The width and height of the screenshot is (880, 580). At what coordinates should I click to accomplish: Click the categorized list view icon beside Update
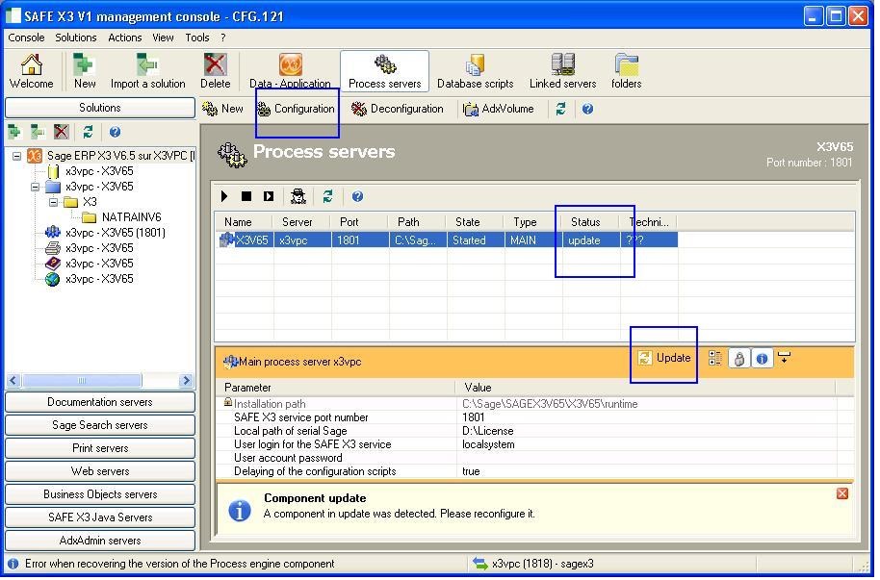tap(715, 359)
